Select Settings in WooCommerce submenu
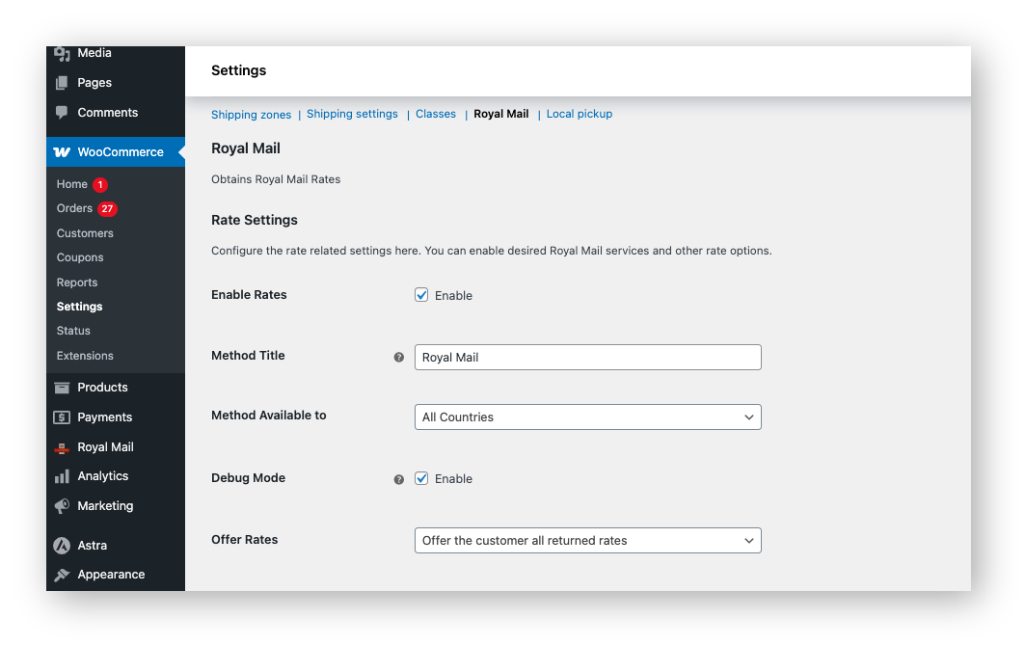This screenshot has width=1025, height=645. click(x=80, y=308)
